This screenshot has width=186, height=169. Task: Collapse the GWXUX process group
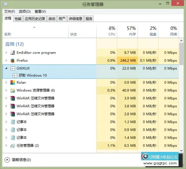click(6, 68)
